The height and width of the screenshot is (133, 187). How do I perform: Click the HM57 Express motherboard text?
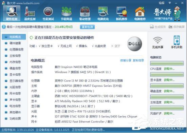(x=88, y=86)
